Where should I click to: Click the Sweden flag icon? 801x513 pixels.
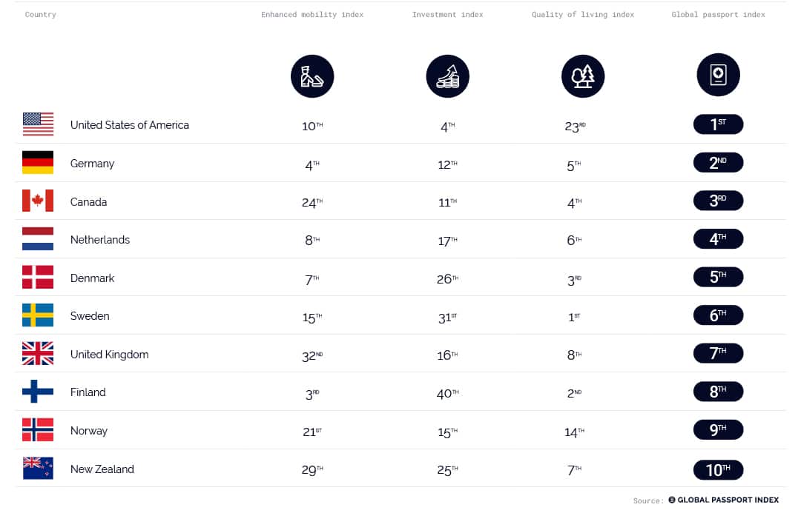coord(38,315)
